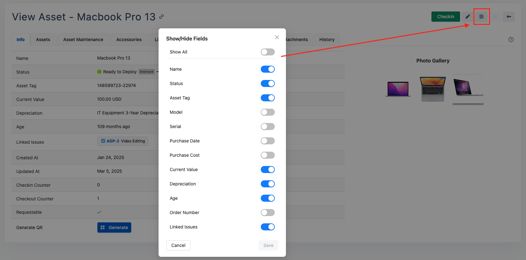
Task: Switch off the Linked Issues toggle
Action: [267, 227]
